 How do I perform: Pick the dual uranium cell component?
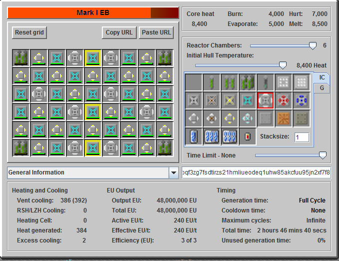(229, 82)
